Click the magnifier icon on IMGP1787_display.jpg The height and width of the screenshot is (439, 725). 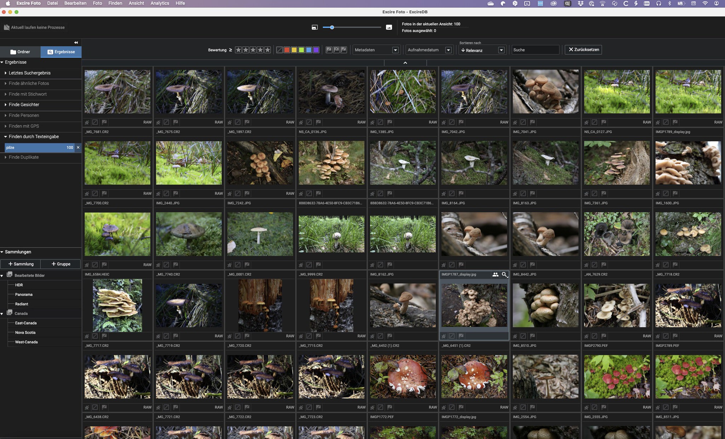(504, 274)
